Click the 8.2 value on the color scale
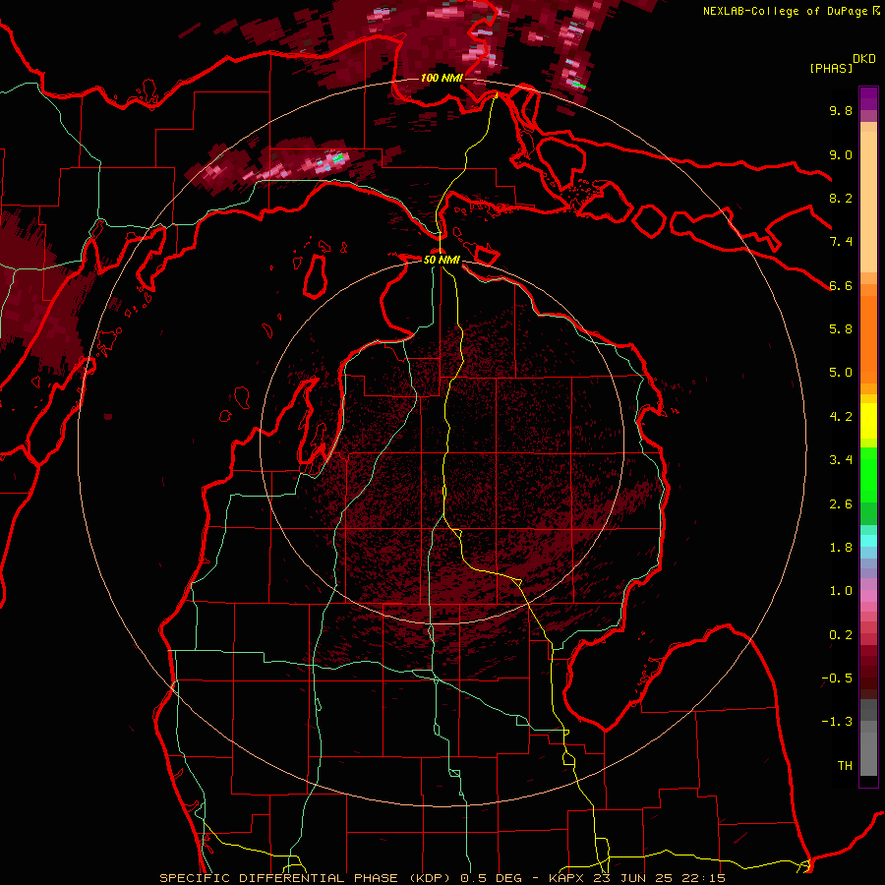Screen dimensions: 885x885 [x=841, y=198]
